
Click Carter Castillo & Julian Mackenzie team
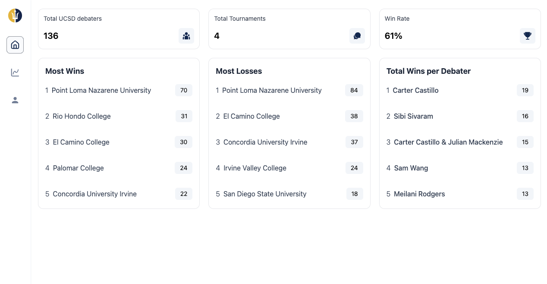tap(448, 142)
